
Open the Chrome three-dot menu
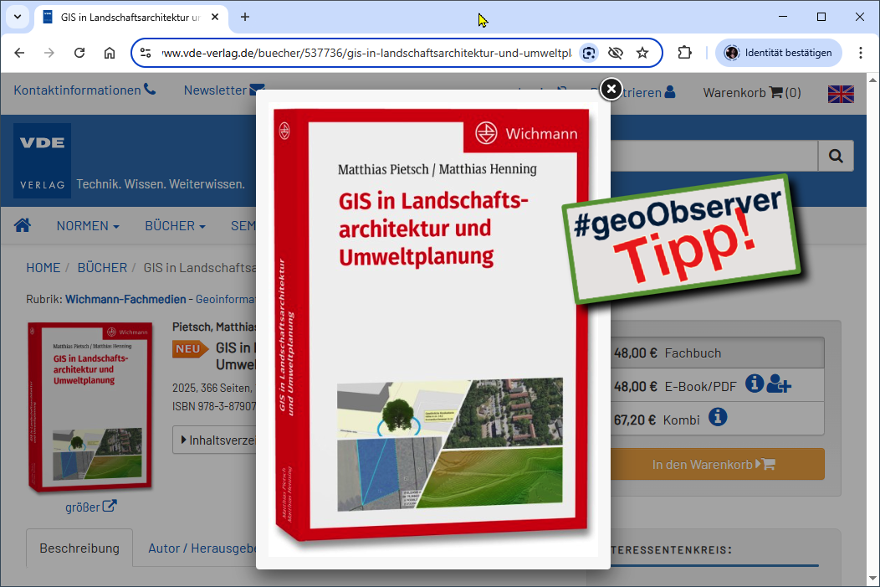pos(861,53)
